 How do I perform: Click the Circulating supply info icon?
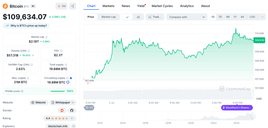(x=68, y=78)
